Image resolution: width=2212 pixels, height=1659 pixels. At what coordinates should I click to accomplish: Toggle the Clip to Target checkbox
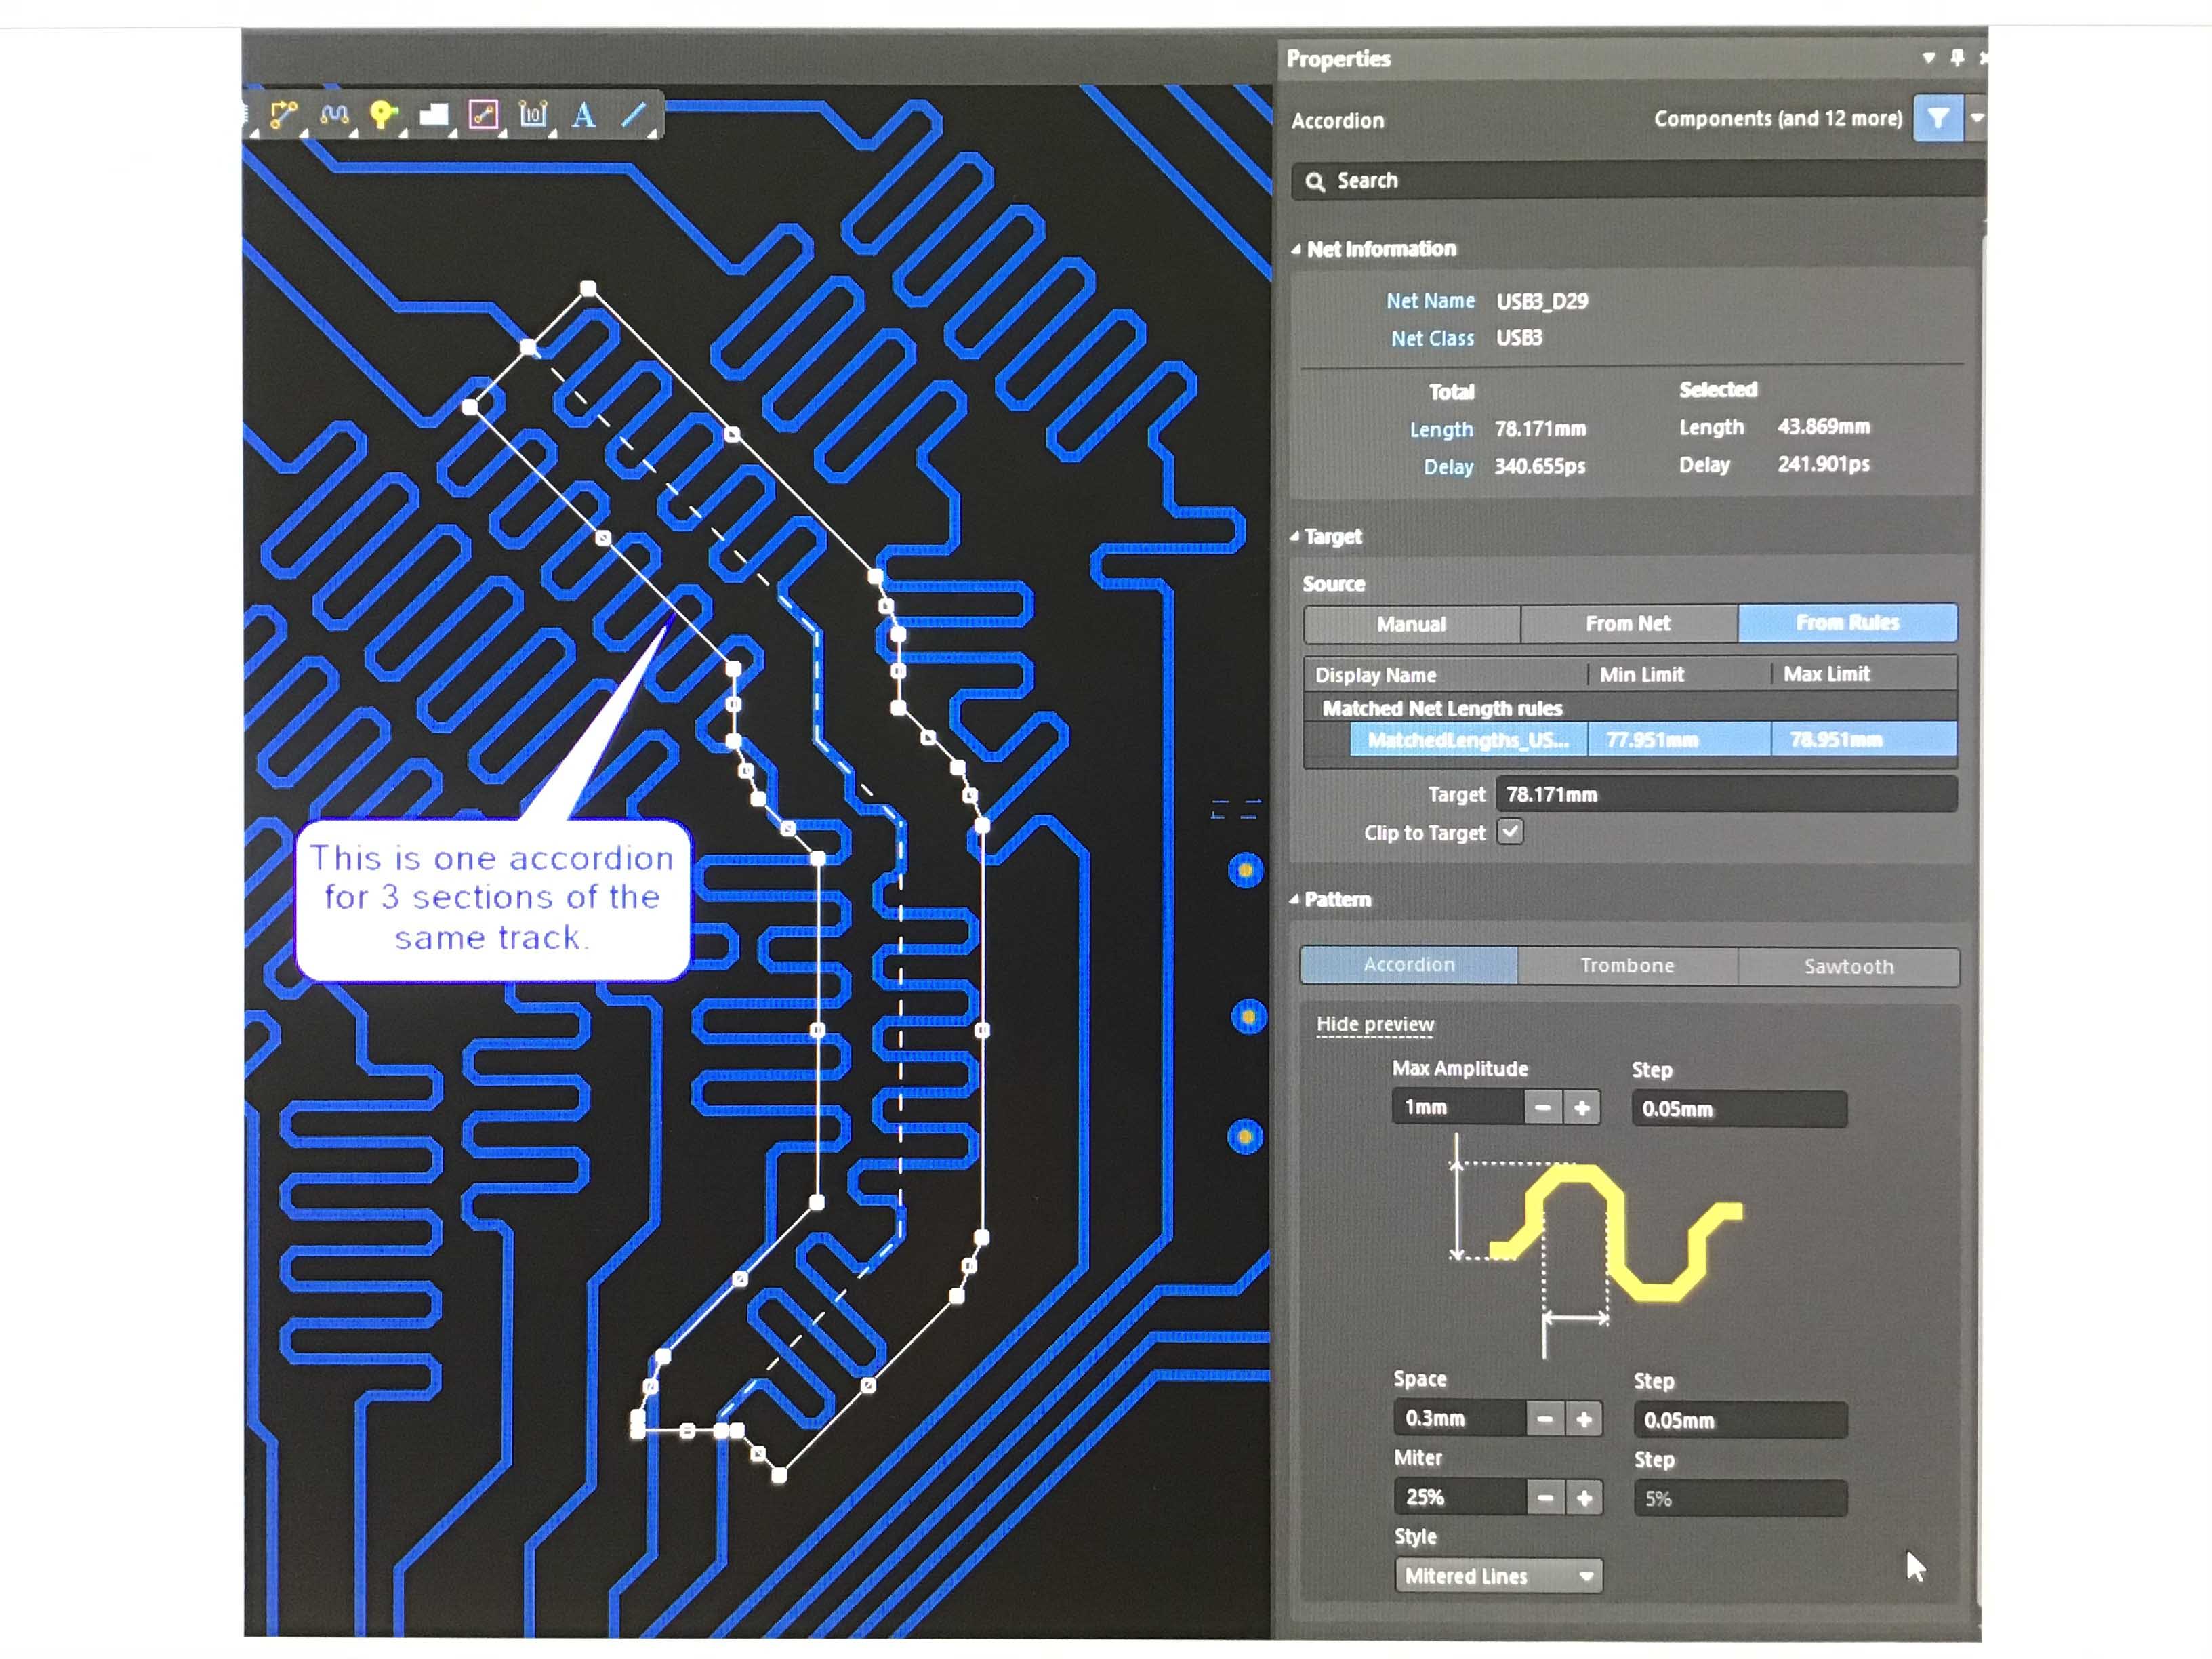(1510, 831)
